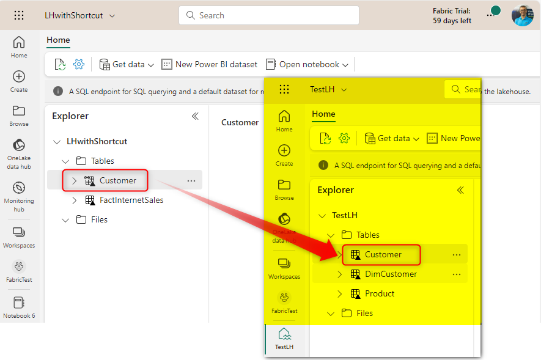Select the Home tab above the Open notebook toolbar

tap(58, 40)
